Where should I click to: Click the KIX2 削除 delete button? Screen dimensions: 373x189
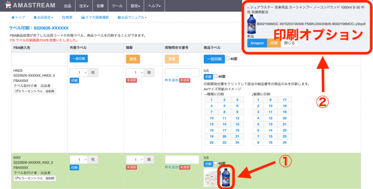click(x=50, y=178)
